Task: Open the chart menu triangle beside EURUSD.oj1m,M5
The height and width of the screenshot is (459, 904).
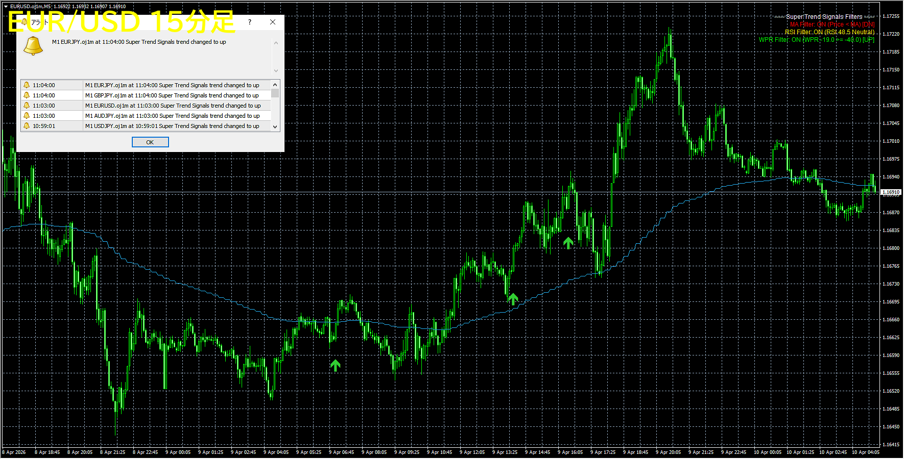Action: 6,7
